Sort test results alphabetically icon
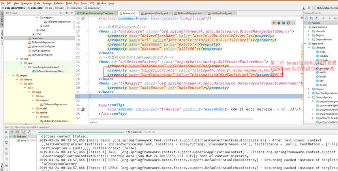The height and width of the screenshot is (171, 338). click(x=24, y=132)
